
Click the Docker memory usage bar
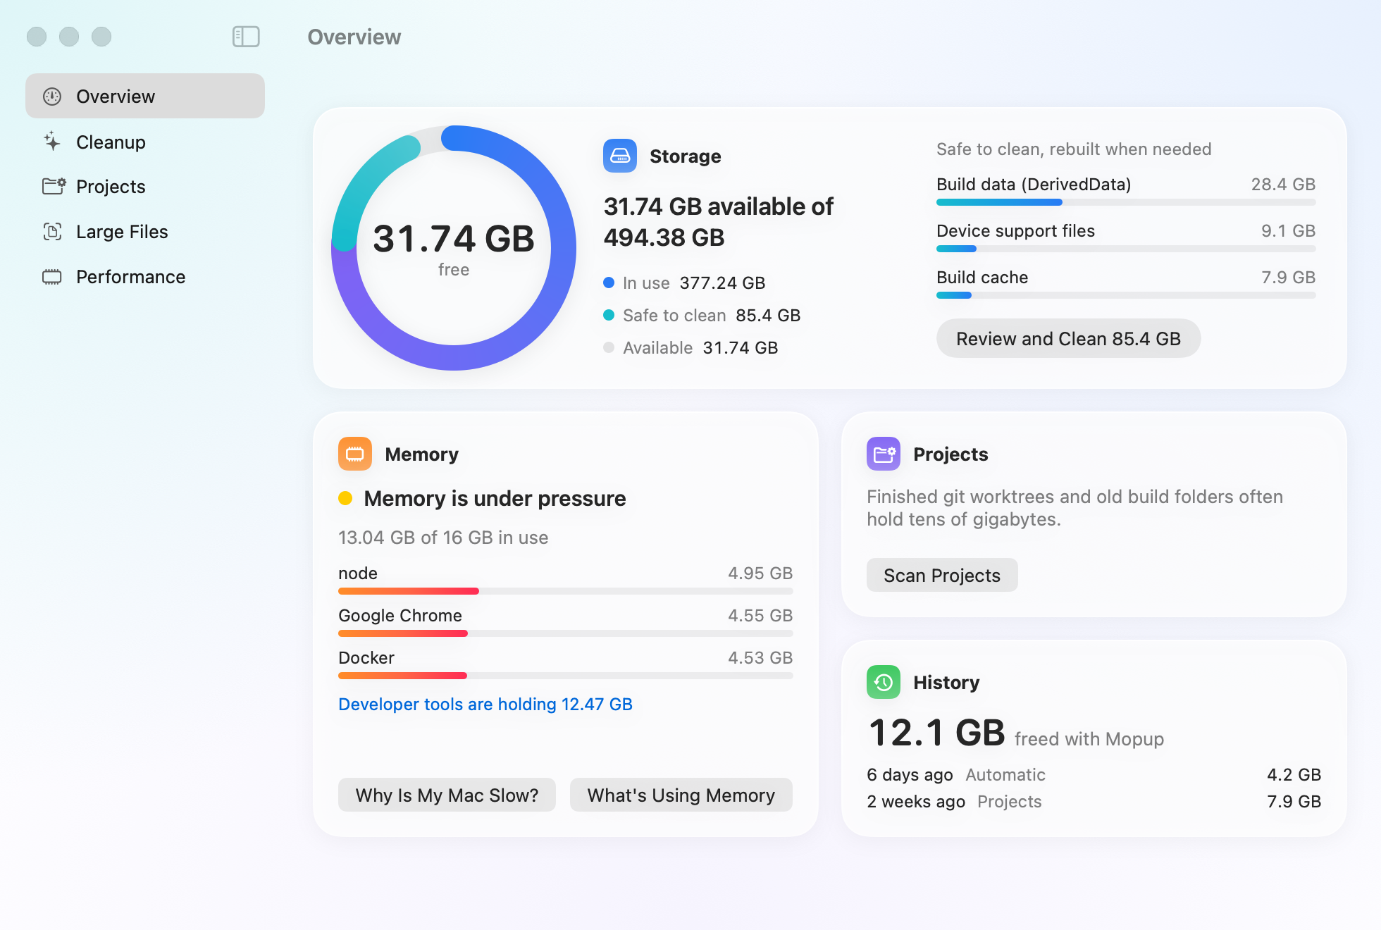566,676
